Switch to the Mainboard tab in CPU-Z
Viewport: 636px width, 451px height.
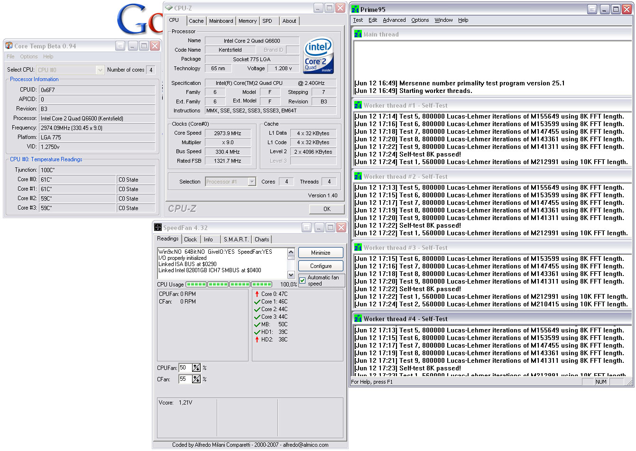[x=221, y=21]
